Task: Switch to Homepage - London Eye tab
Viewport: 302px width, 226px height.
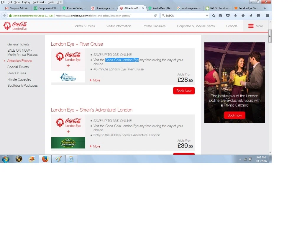Action: click(x=103, y=8)
